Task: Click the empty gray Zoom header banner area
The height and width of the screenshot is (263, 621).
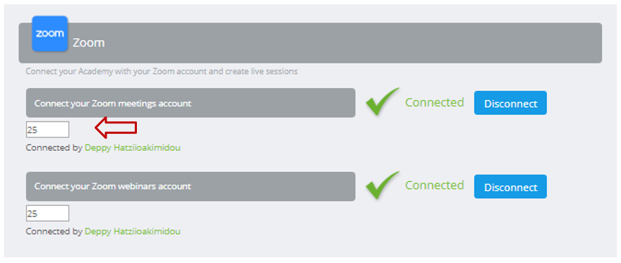Action: (337, 43)
